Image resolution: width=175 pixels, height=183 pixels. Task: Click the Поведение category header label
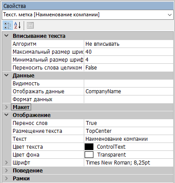point(28,171)
